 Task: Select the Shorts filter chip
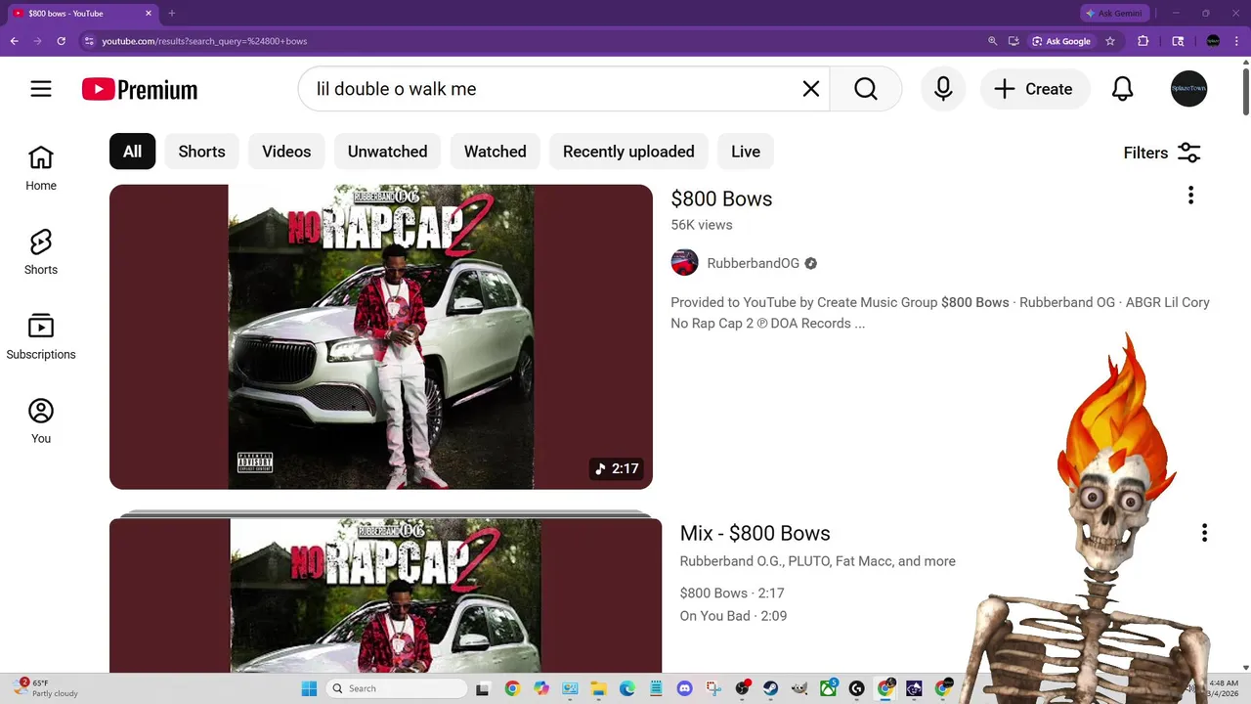pos(201,152)
